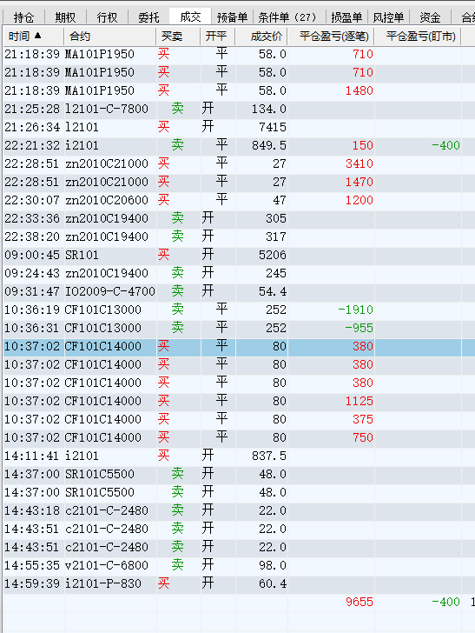This screenshot has height=633, width=475.
Task: Open the 条件单 (27) tab
Action: tap(287, 17)
